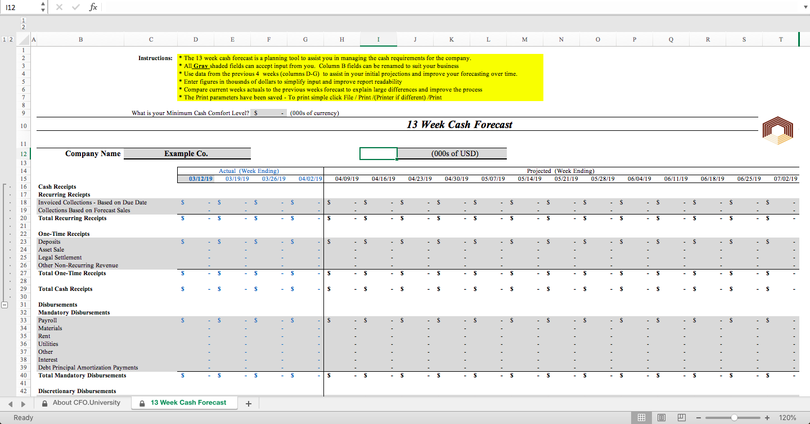Switch to Page Break Preview icon
This screenshot has height=424, width=810.
coord(682,417)
